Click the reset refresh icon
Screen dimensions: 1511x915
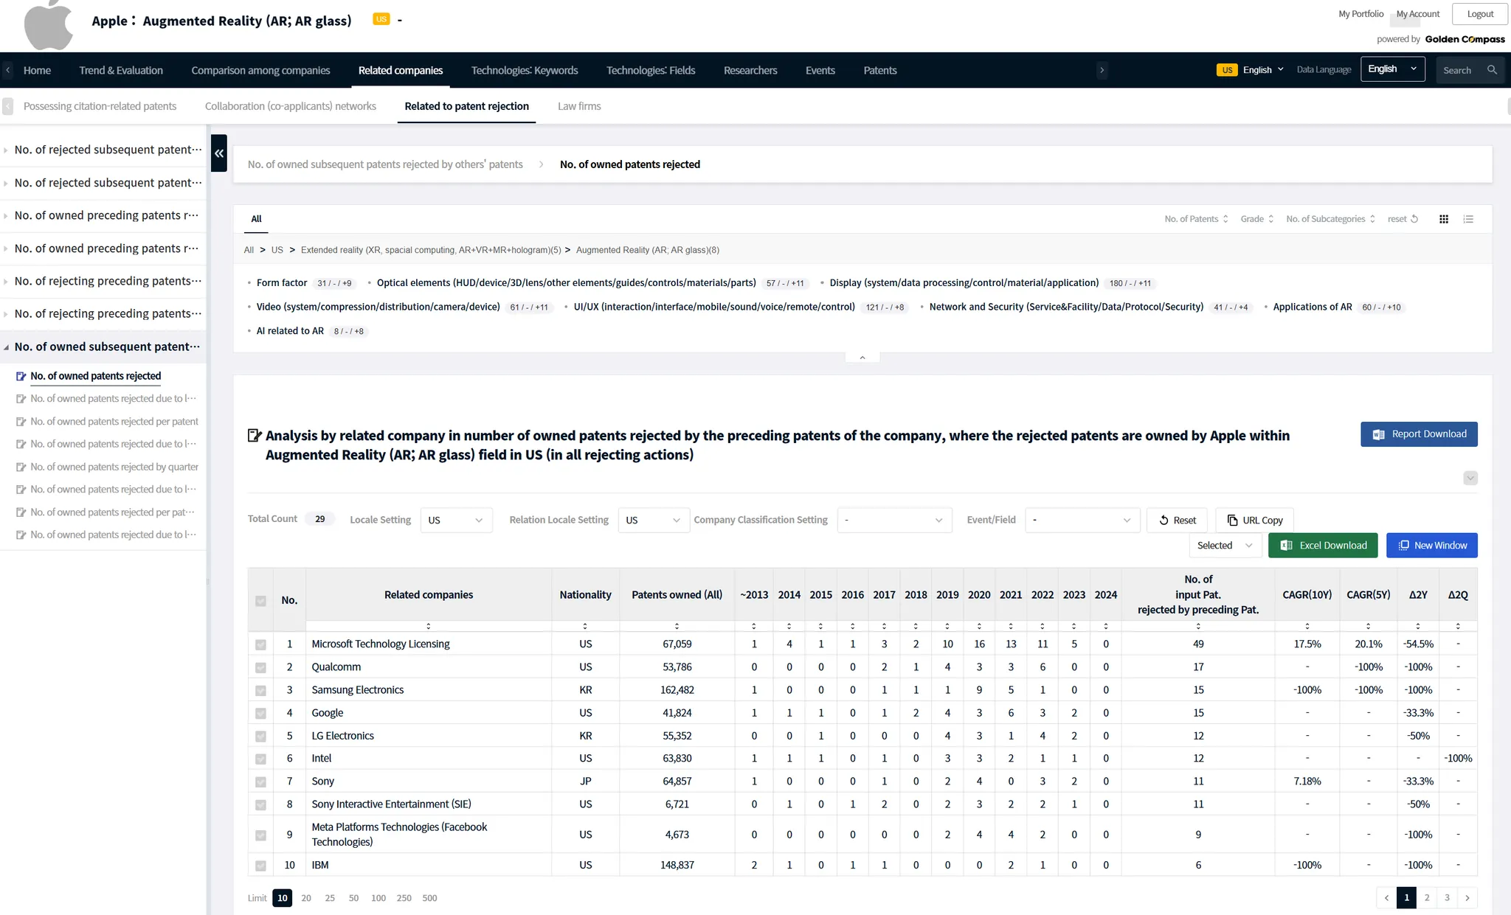pyautogui.click(x=1414, y=219)
